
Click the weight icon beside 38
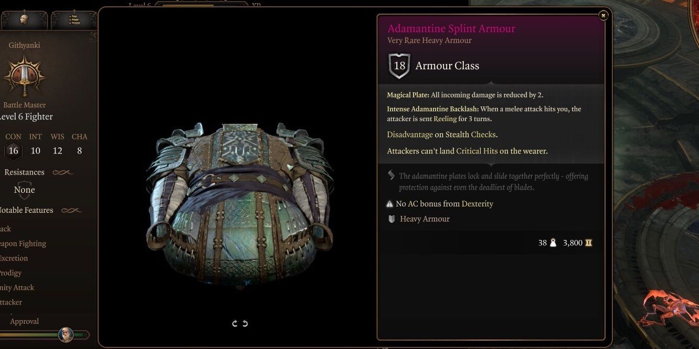click(x=553, y=243)
